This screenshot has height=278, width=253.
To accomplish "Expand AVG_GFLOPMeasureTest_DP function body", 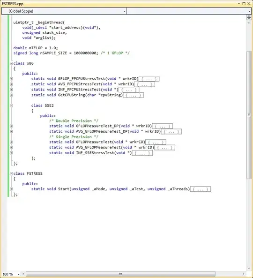I will coord(11,131).
